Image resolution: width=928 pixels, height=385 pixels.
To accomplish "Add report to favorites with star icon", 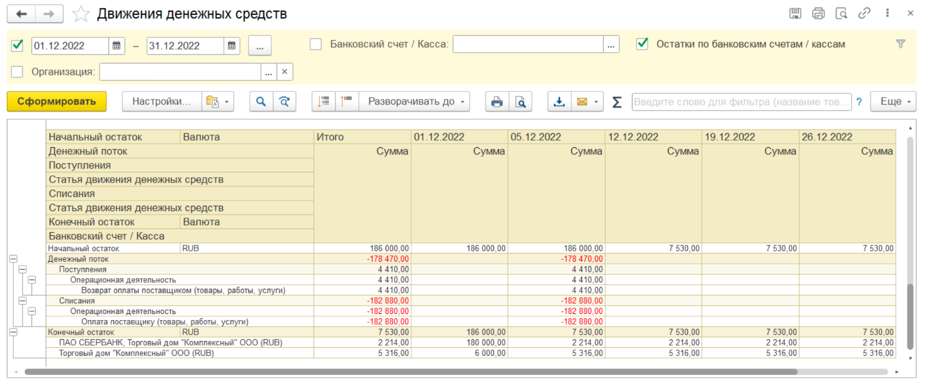I will pos(81,14).
